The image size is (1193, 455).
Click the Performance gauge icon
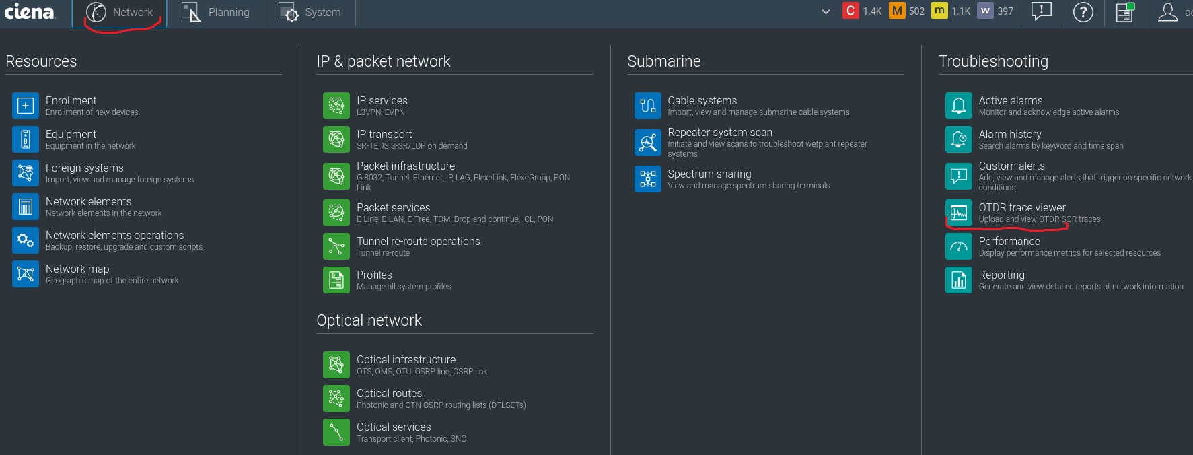[x=958, y=246]
